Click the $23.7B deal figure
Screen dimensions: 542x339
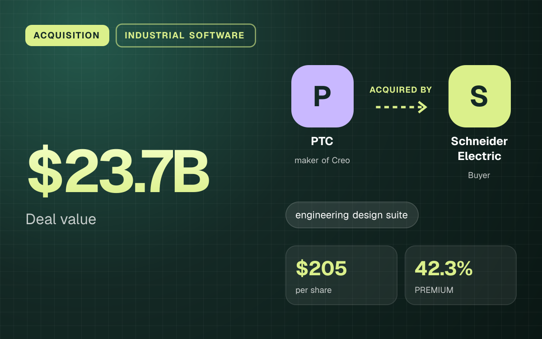(118, 171)
